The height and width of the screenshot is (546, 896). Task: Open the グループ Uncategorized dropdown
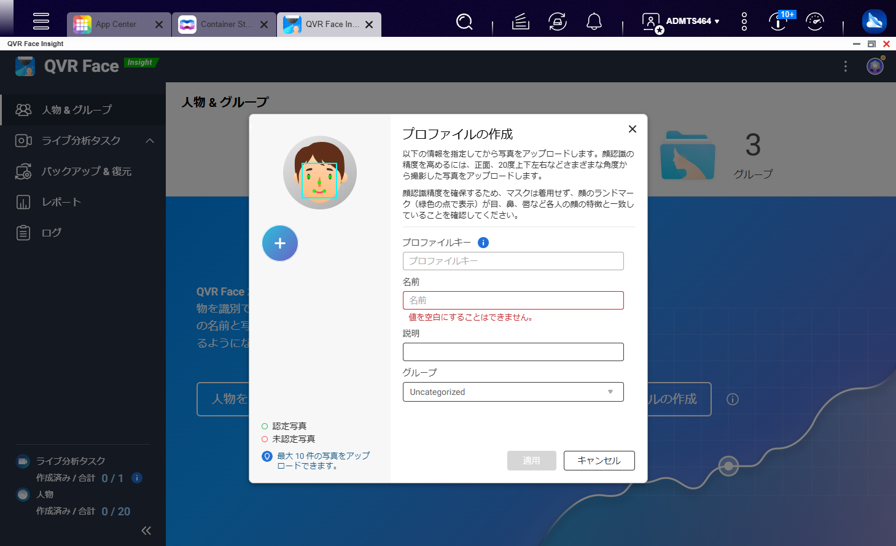[513, 392]
